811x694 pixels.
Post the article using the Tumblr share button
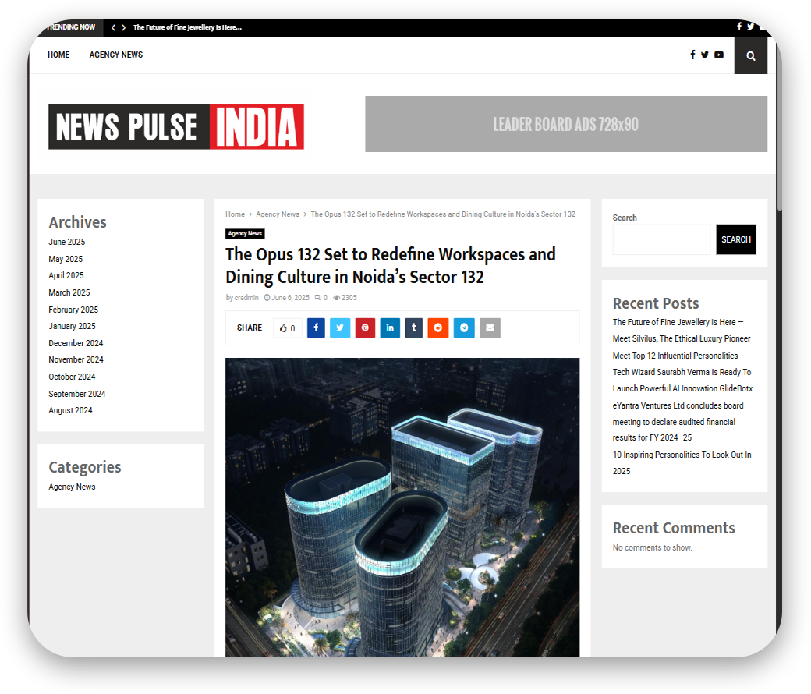coord(413,328)
